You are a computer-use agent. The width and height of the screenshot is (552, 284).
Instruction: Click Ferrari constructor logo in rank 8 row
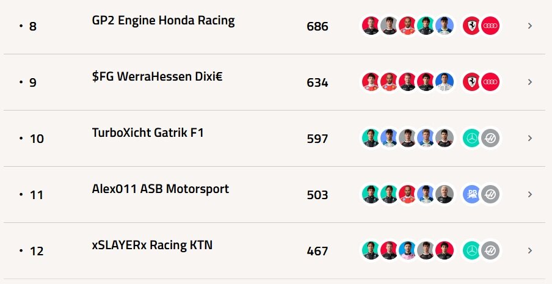(x=473, y=26)
